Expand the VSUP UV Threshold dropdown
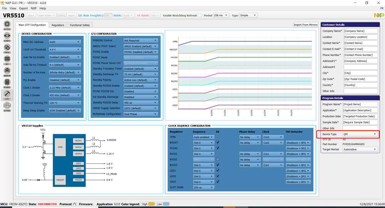Image resolution: width=385 pixels, height=208 pixels. tap(64, 50)
